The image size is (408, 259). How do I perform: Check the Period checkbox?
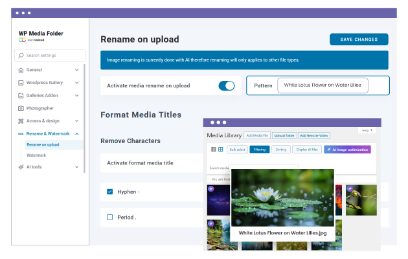coord(110,217)
